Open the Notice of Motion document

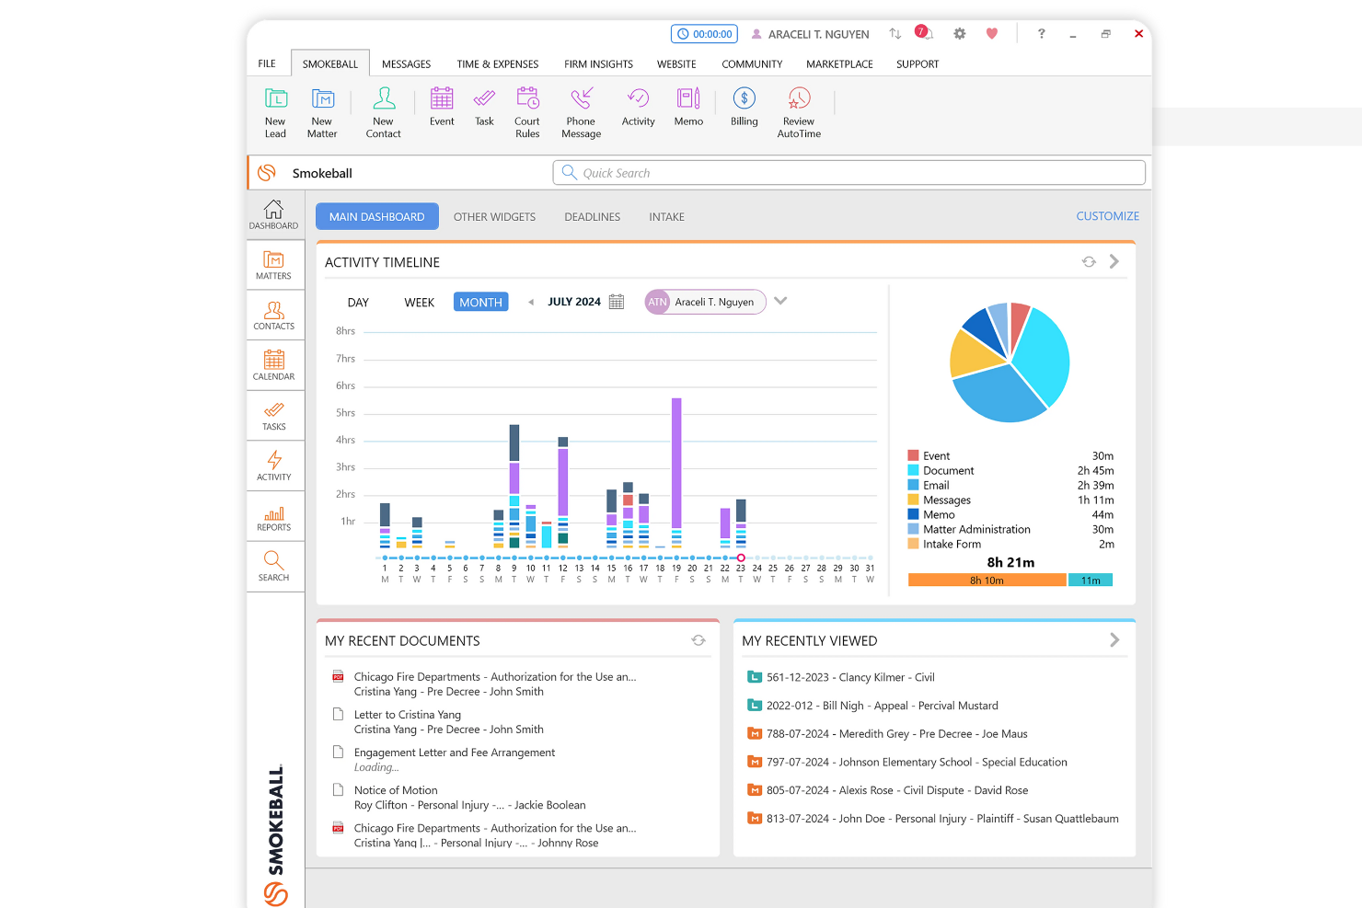click(396, 790)
